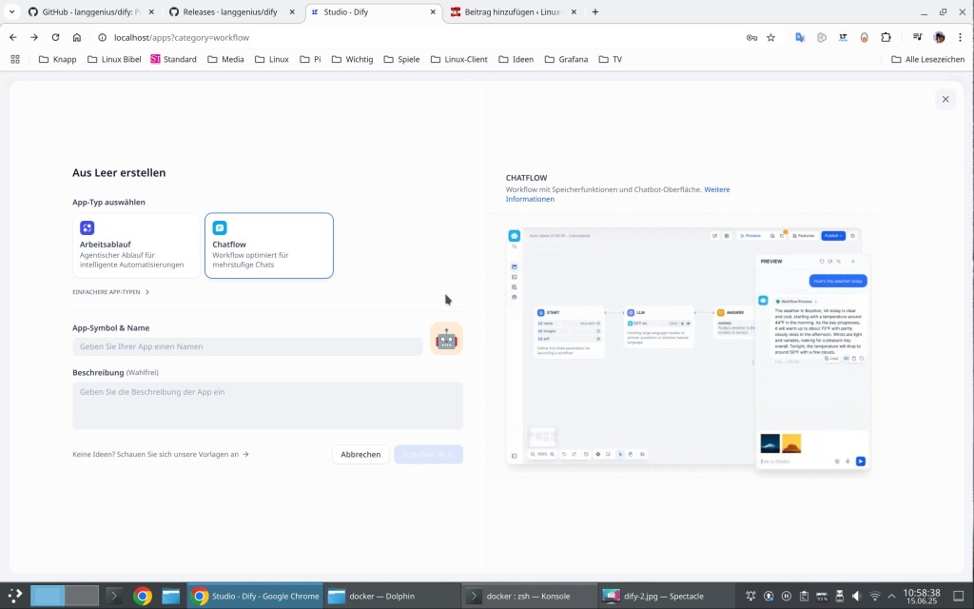Expand the Einfachere App-Typen section
This screenshot has width=974, height=609.
(x=111, y=292)
